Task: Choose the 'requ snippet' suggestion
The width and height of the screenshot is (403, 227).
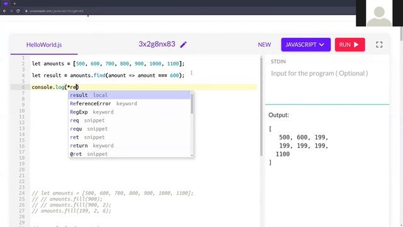Action: [130, 129]
